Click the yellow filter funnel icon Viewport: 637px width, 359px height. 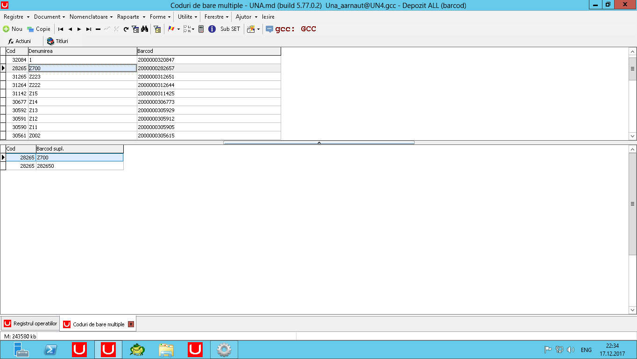point(157,29)
